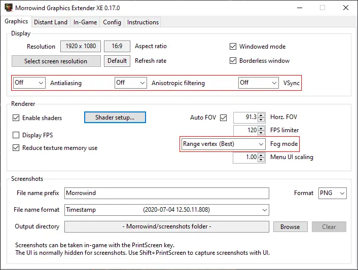Click the MGE XE app icon in title bar
Image resolution: width=358 pixels, height=270 pixels.
pos(9,8)
